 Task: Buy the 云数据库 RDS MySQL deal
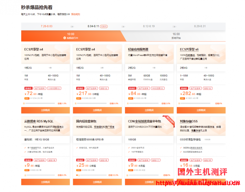(x=46, y=182)
